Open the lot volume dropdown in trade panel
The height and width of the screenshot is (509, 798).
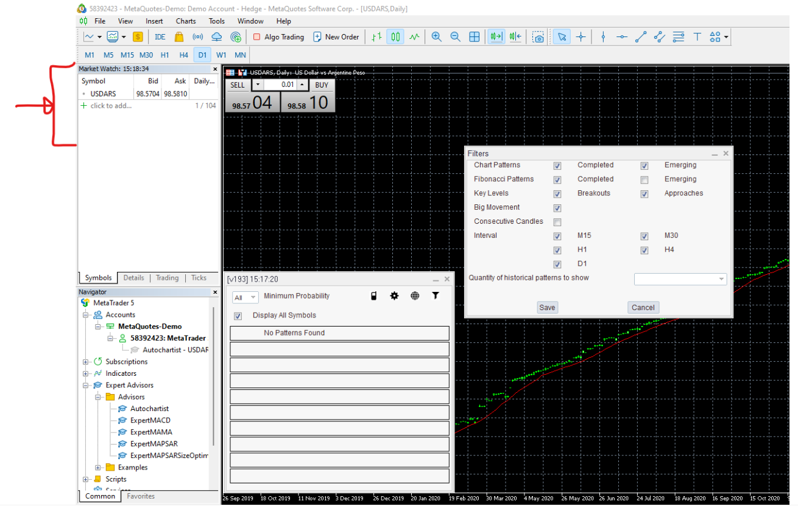pyautogui.click(x=258, y=85)
